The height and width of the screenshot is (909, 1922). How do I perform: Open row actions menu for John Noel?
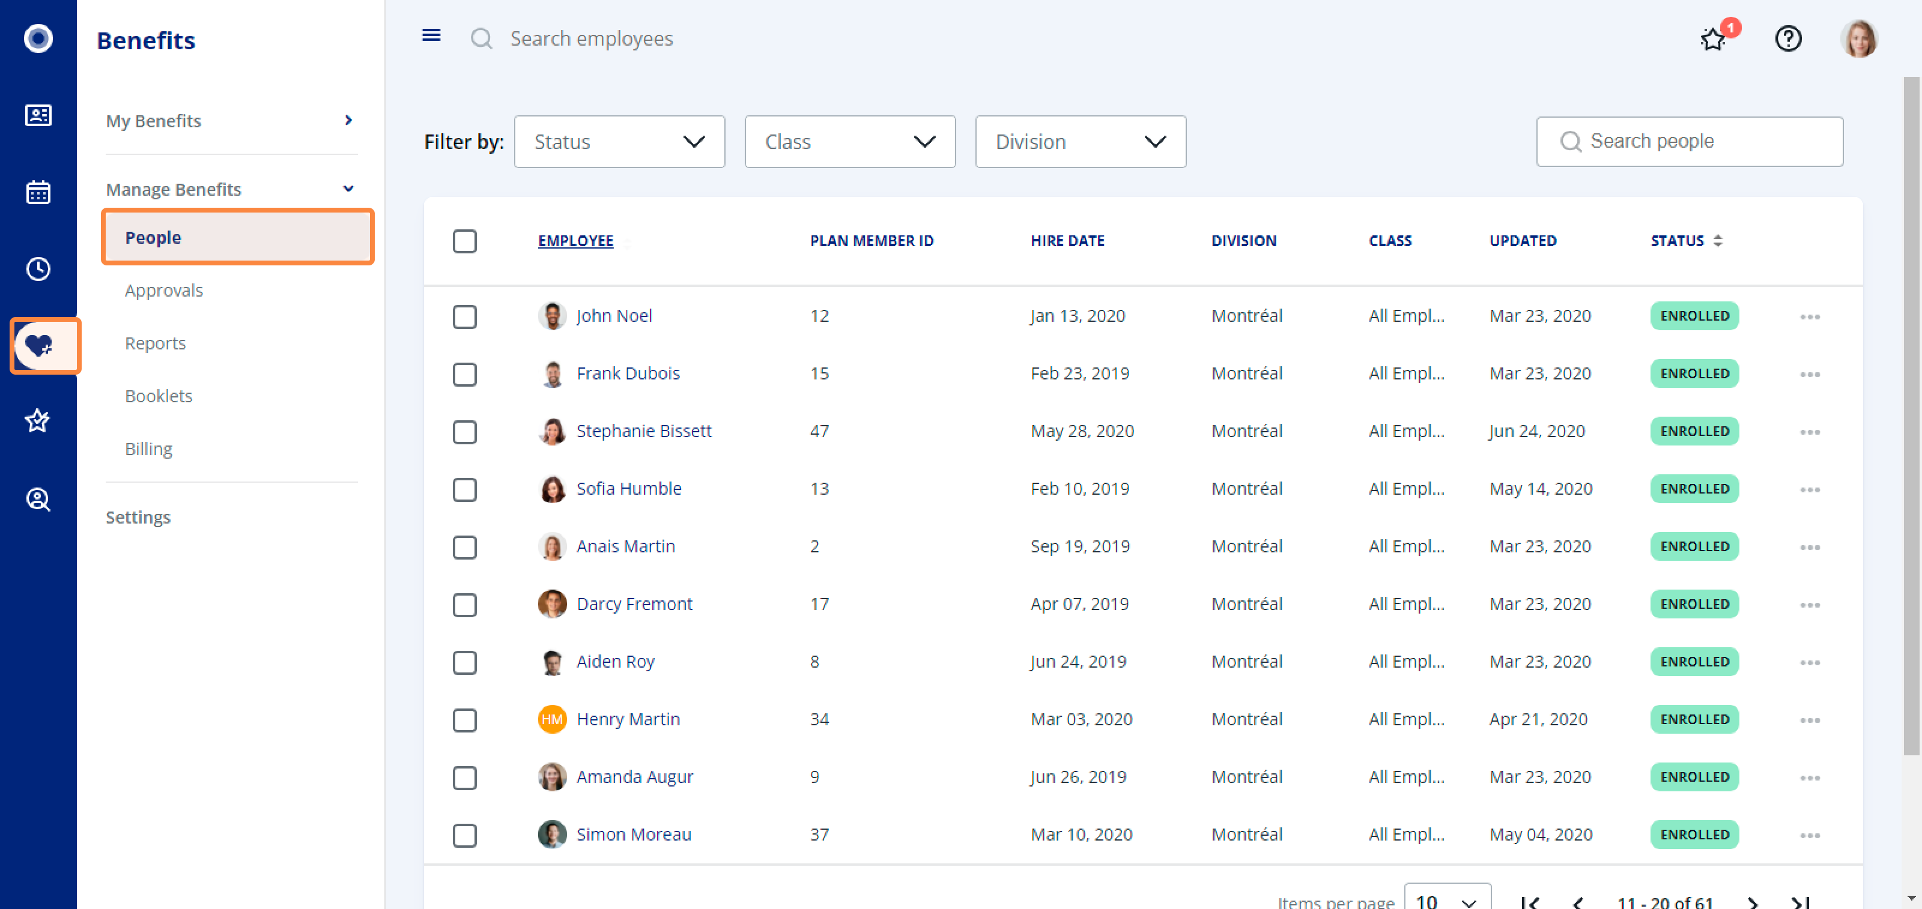tap(1809, 317)
